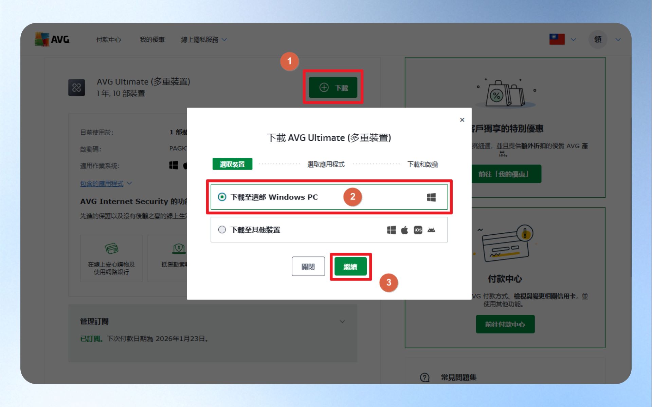Click the 關閉 button in dialog

coord(308,267)
